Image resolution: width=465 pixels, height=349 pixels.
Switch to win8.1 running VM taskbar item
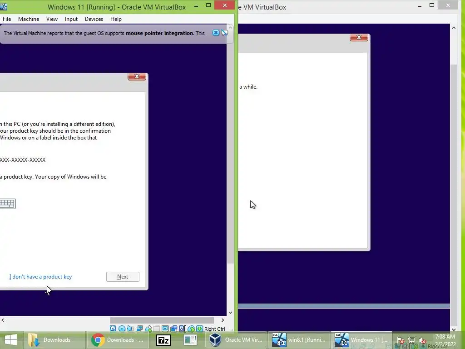[299, 340]
